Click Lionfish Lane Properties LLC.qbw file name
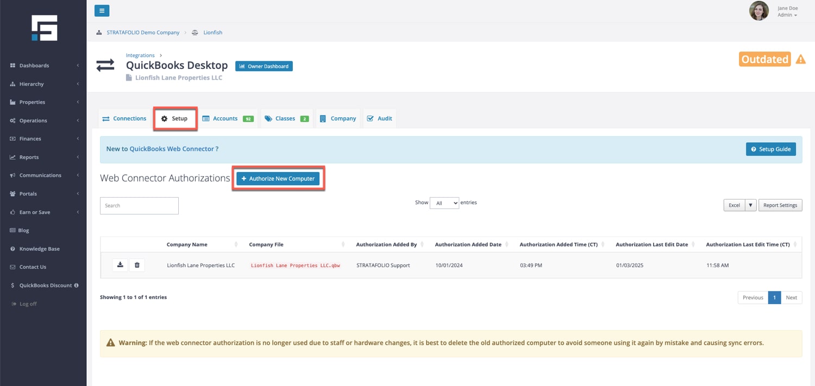The height and width of the screenshot is (386, 815). 296,265
